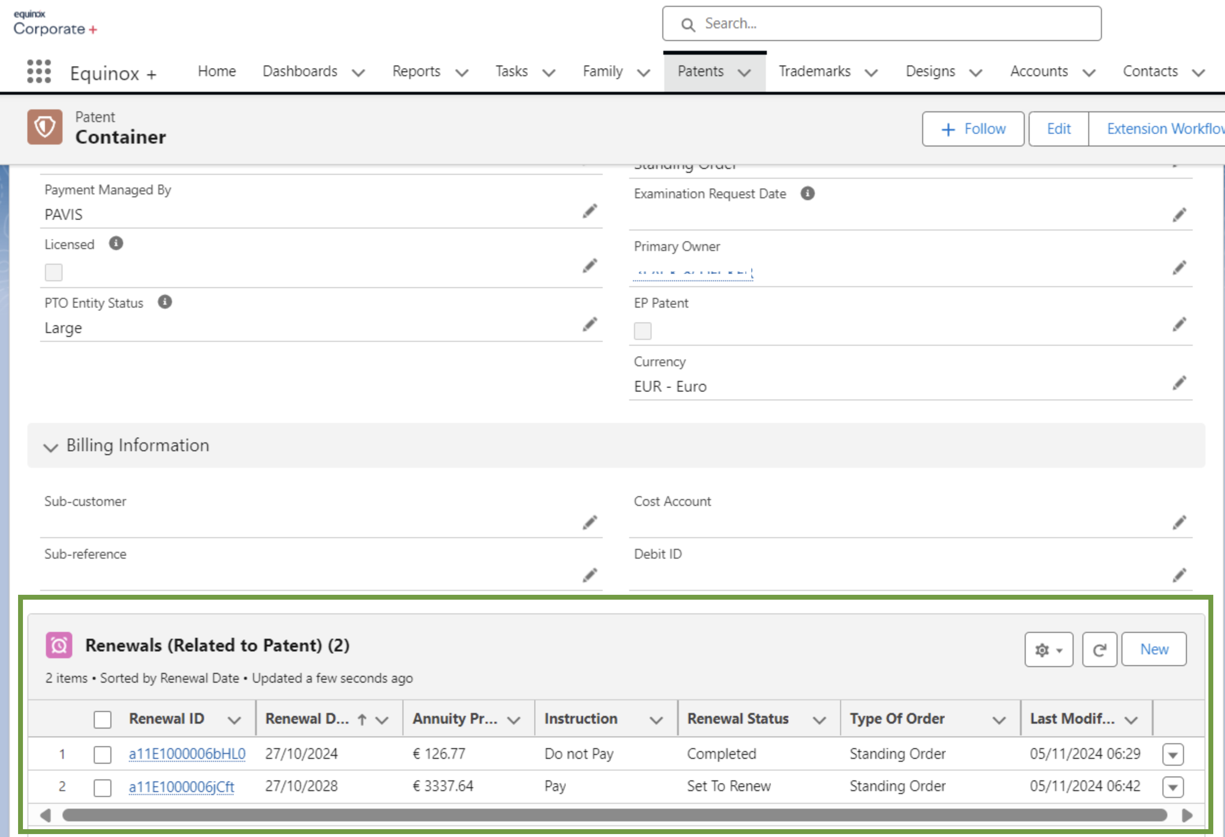Click the info icon beside PTO Entity Status
1225x837 pixels.
pos(165,302)
